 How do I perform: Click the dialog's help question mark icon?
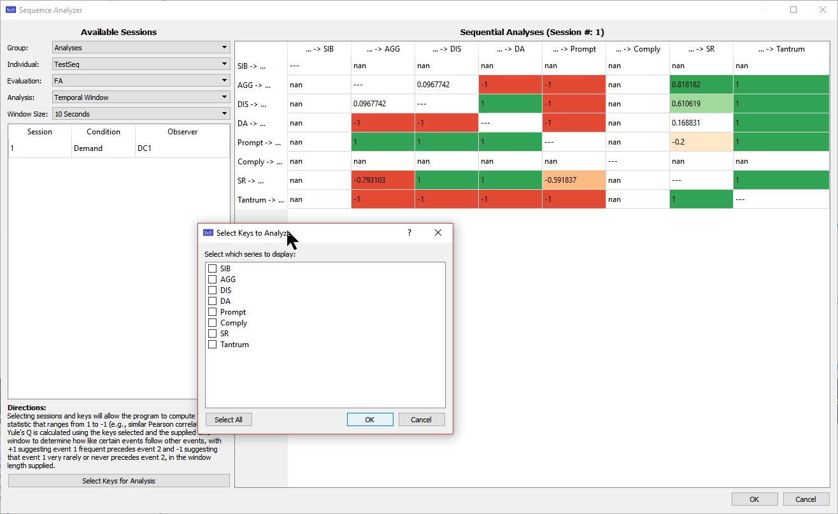point(409,233)
